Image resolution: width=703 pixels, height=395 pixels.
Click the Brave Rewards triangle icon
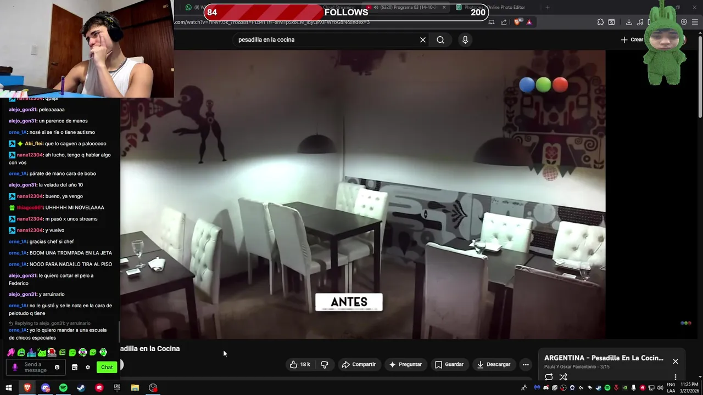coord(529,22)
